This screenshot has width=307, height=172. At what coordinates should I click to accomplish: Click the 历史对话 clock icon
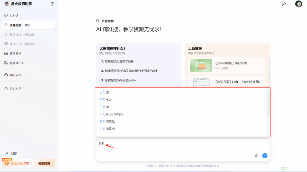(x=6, y=88)
